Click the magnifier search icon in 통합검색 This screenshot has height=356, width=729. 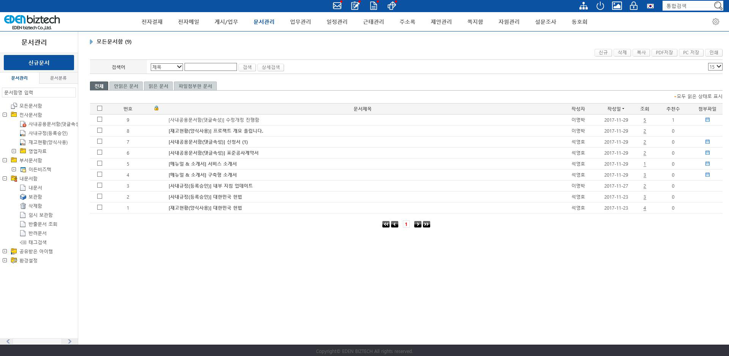tap(718, 6)
